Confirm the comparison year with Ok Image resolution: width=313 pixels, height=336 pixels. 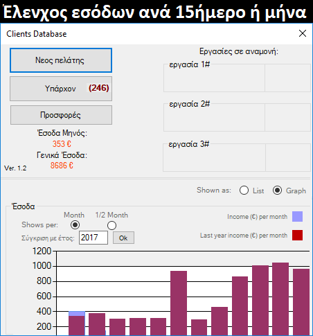tap(123, 238)
